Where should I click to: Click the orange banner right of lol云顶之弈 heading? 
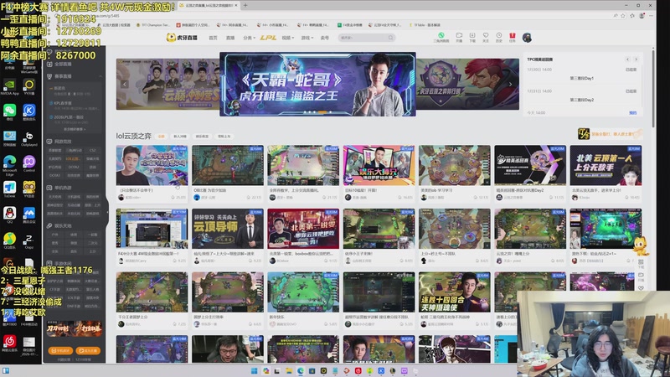[609, 134]
